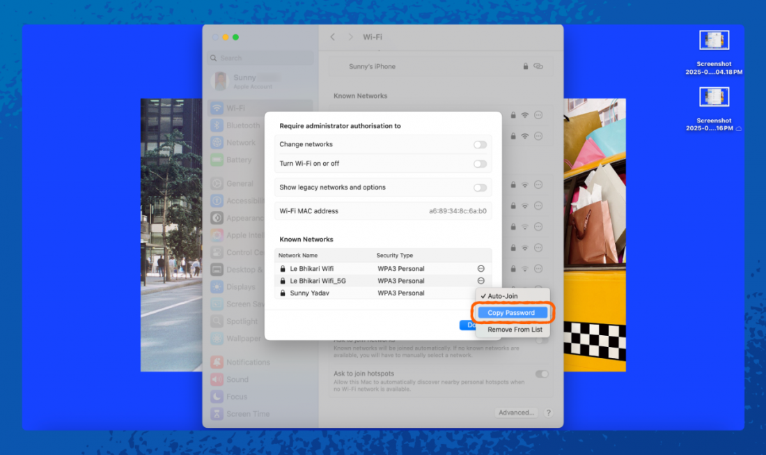Screen dimensions: 766x455
Task: Click the help question mark button
Action: click(x=549, y=412)
